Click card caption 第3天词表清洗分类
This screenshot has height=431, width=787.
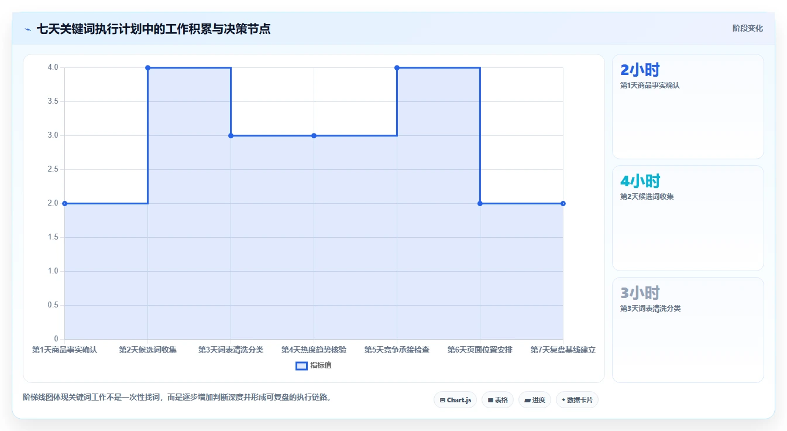coord(650,308)
